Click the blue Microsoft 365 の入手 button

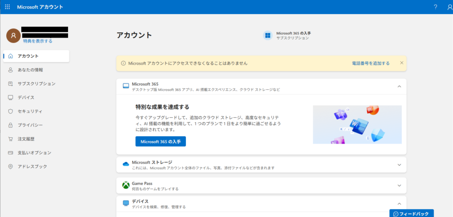[x=161, y=142]
